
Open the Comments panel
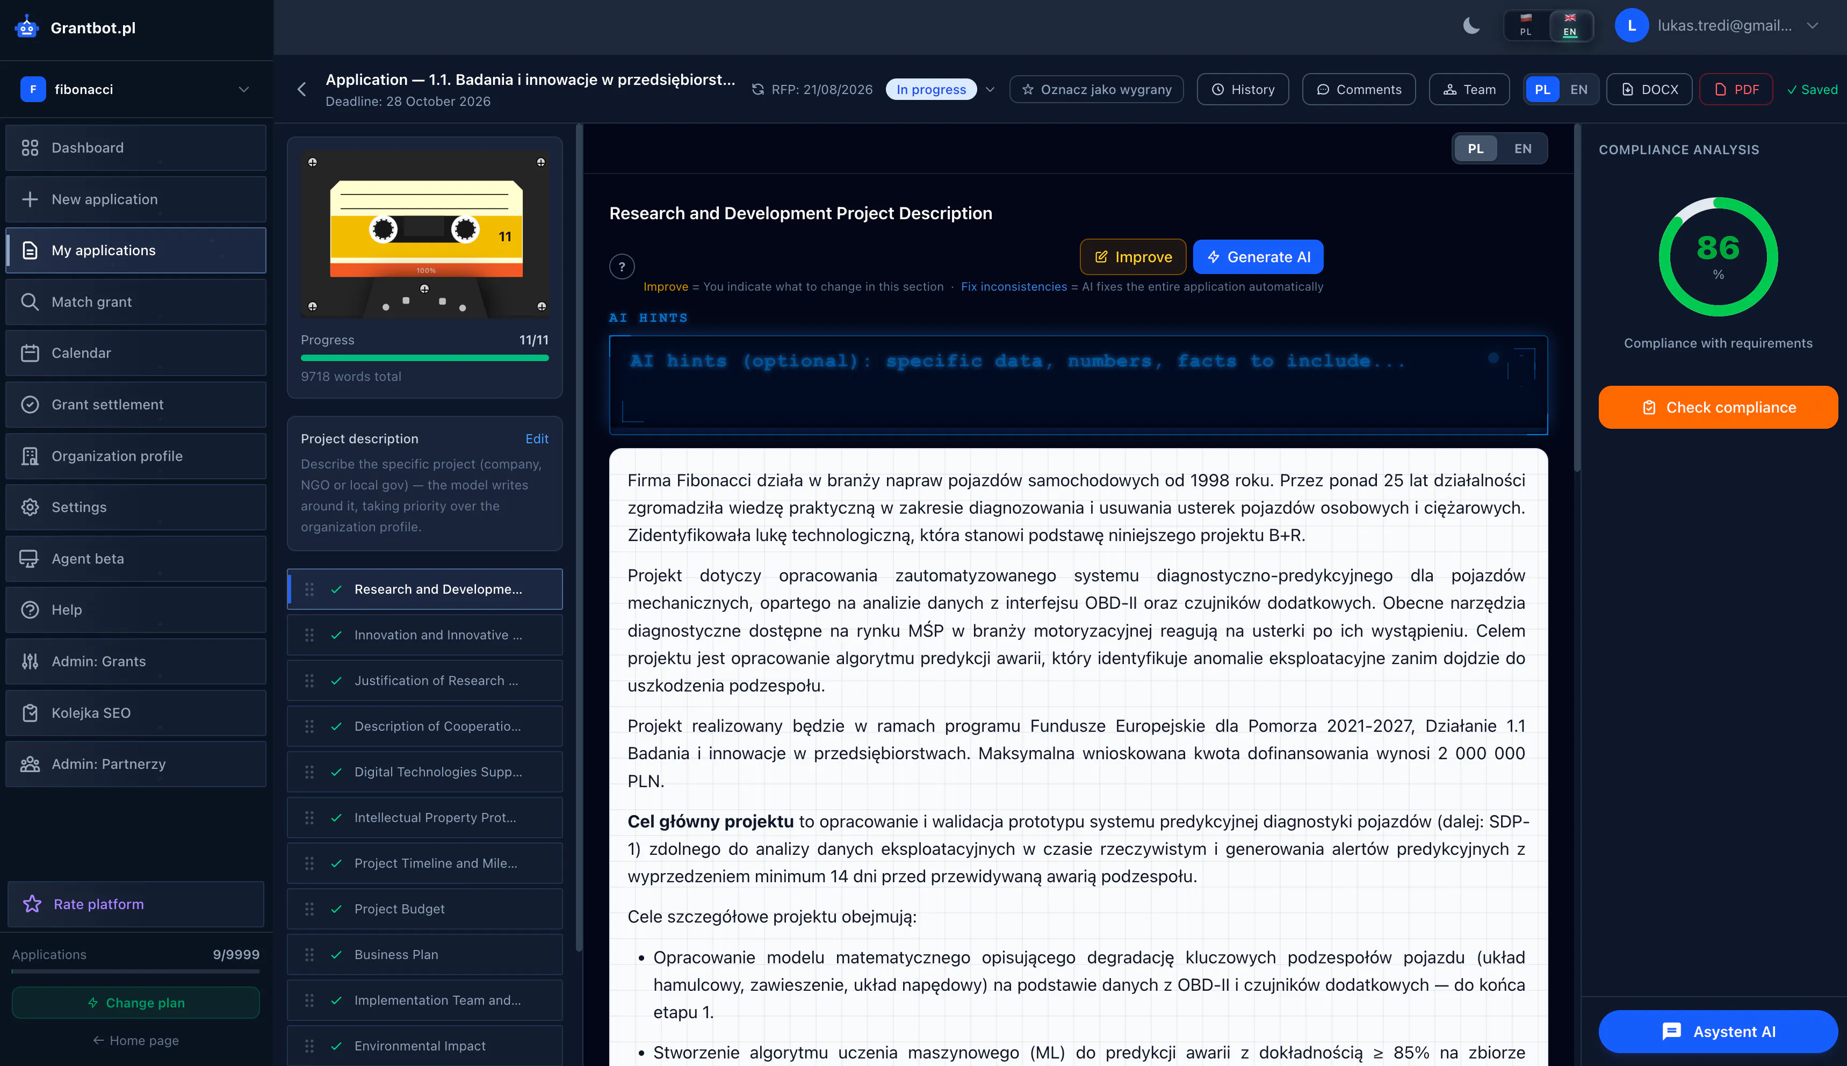click(1359, 89)
